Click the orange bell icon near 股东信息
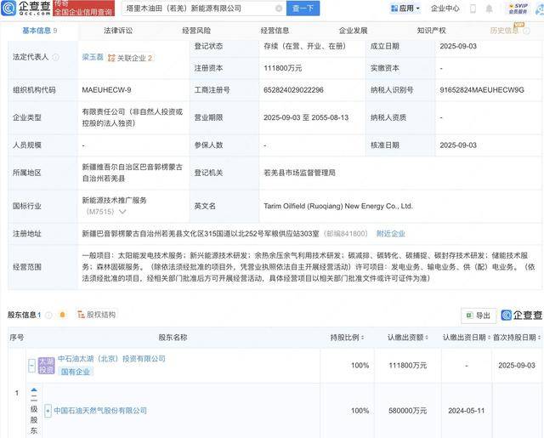 (62, 315)
